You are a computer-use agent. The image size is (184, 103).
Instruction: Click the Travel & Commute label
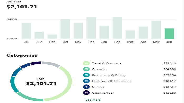click(x=106, y=63)
